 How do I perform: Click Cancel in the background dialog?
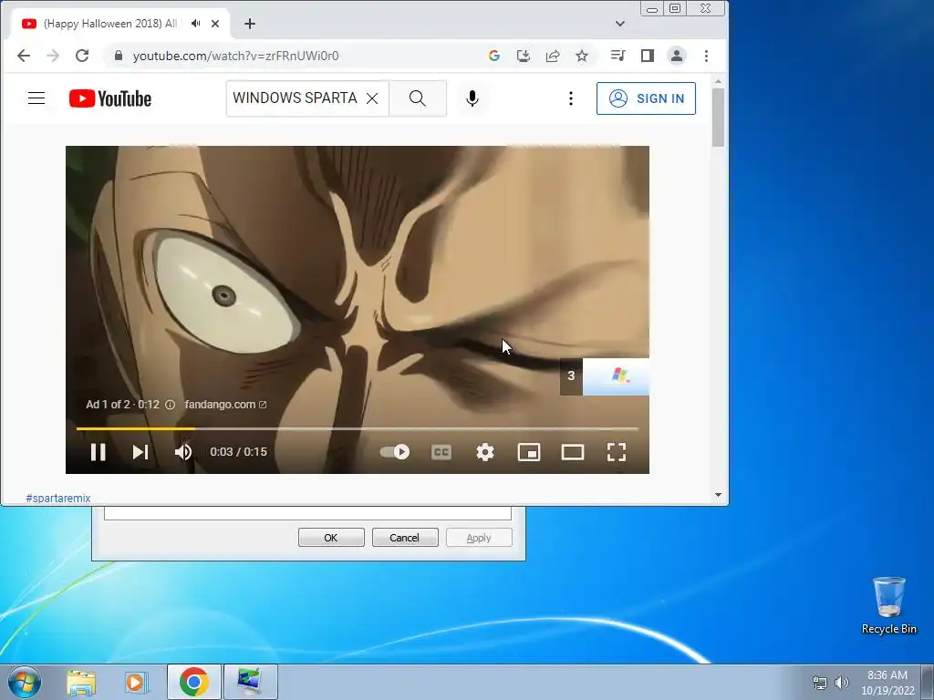(x=405, y=538)
